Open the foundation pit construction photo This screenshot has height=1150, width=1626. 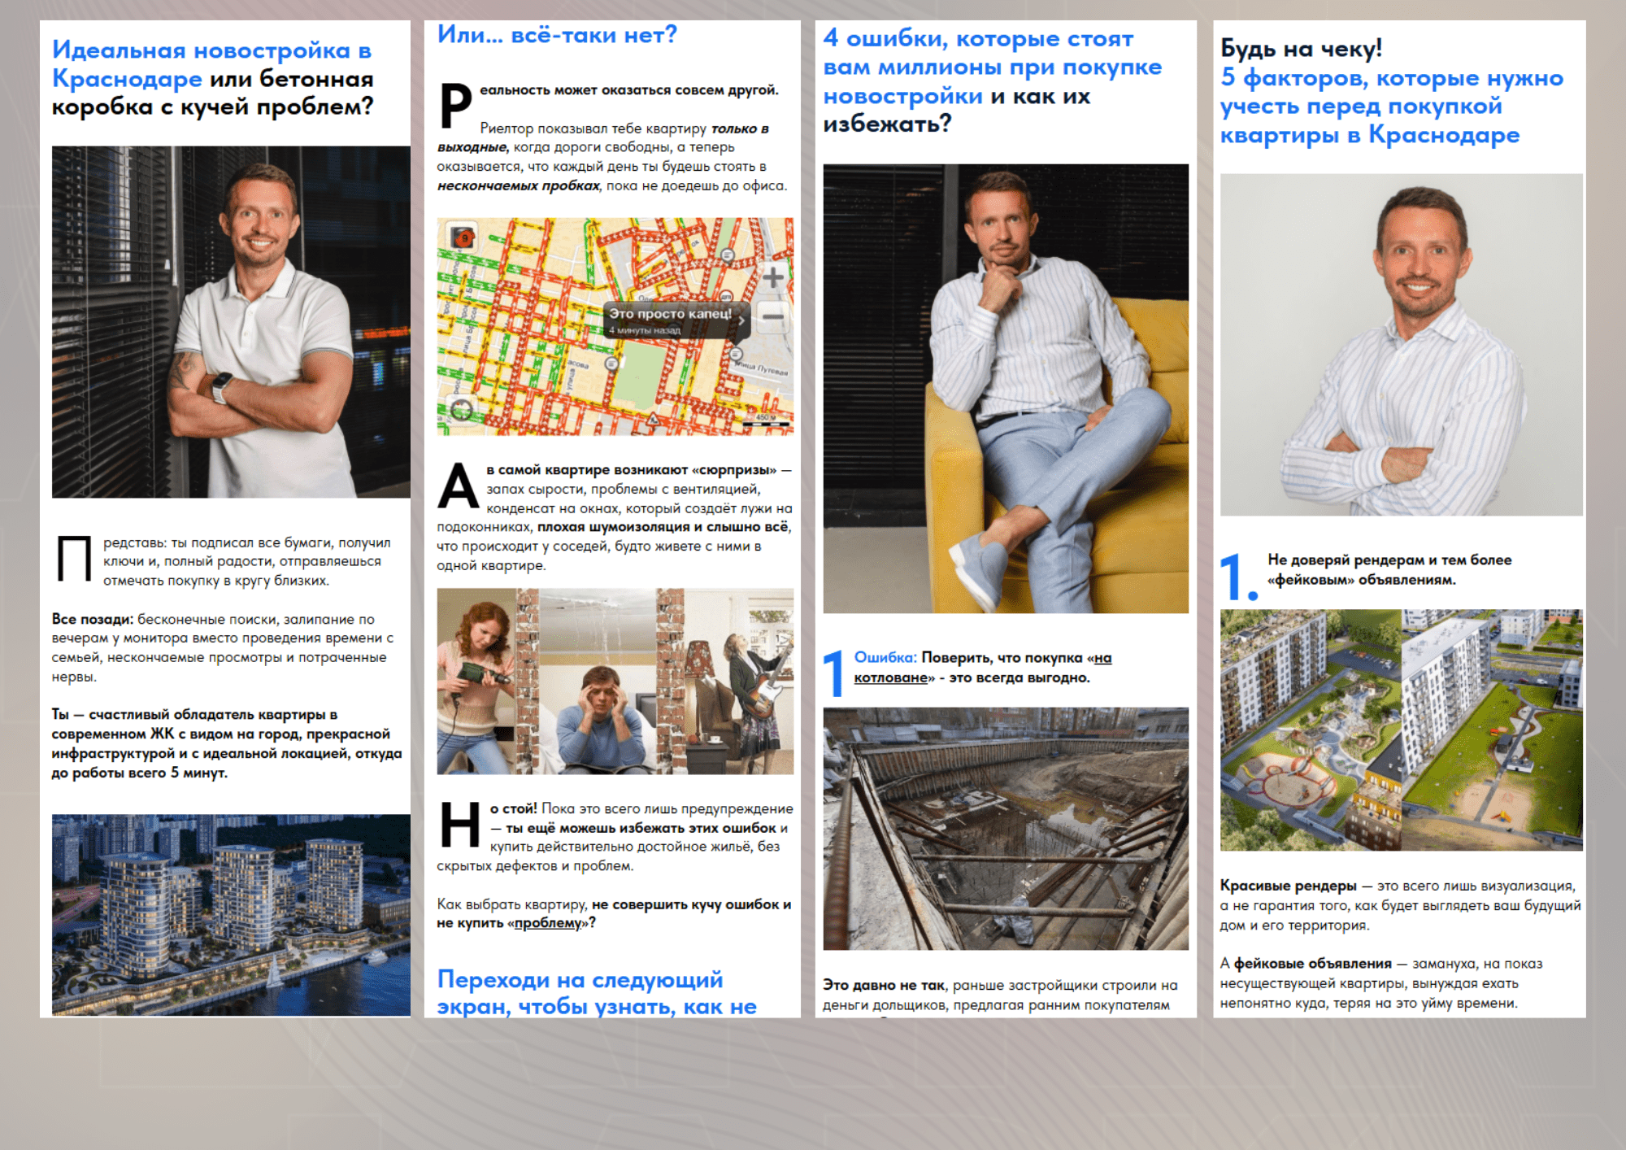tap(1006, 828)
